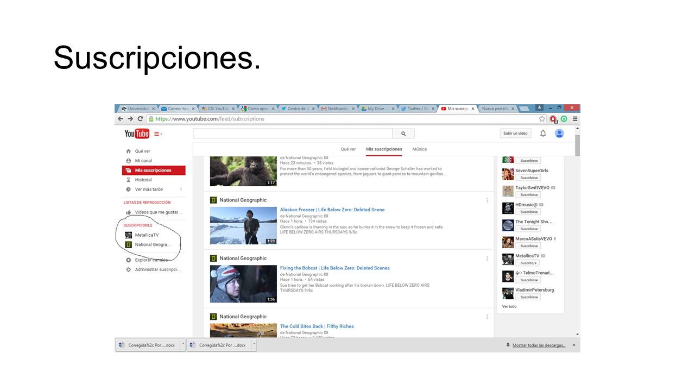
Task: Subscribe to The Tonight Show
Action: click(528, 229)
